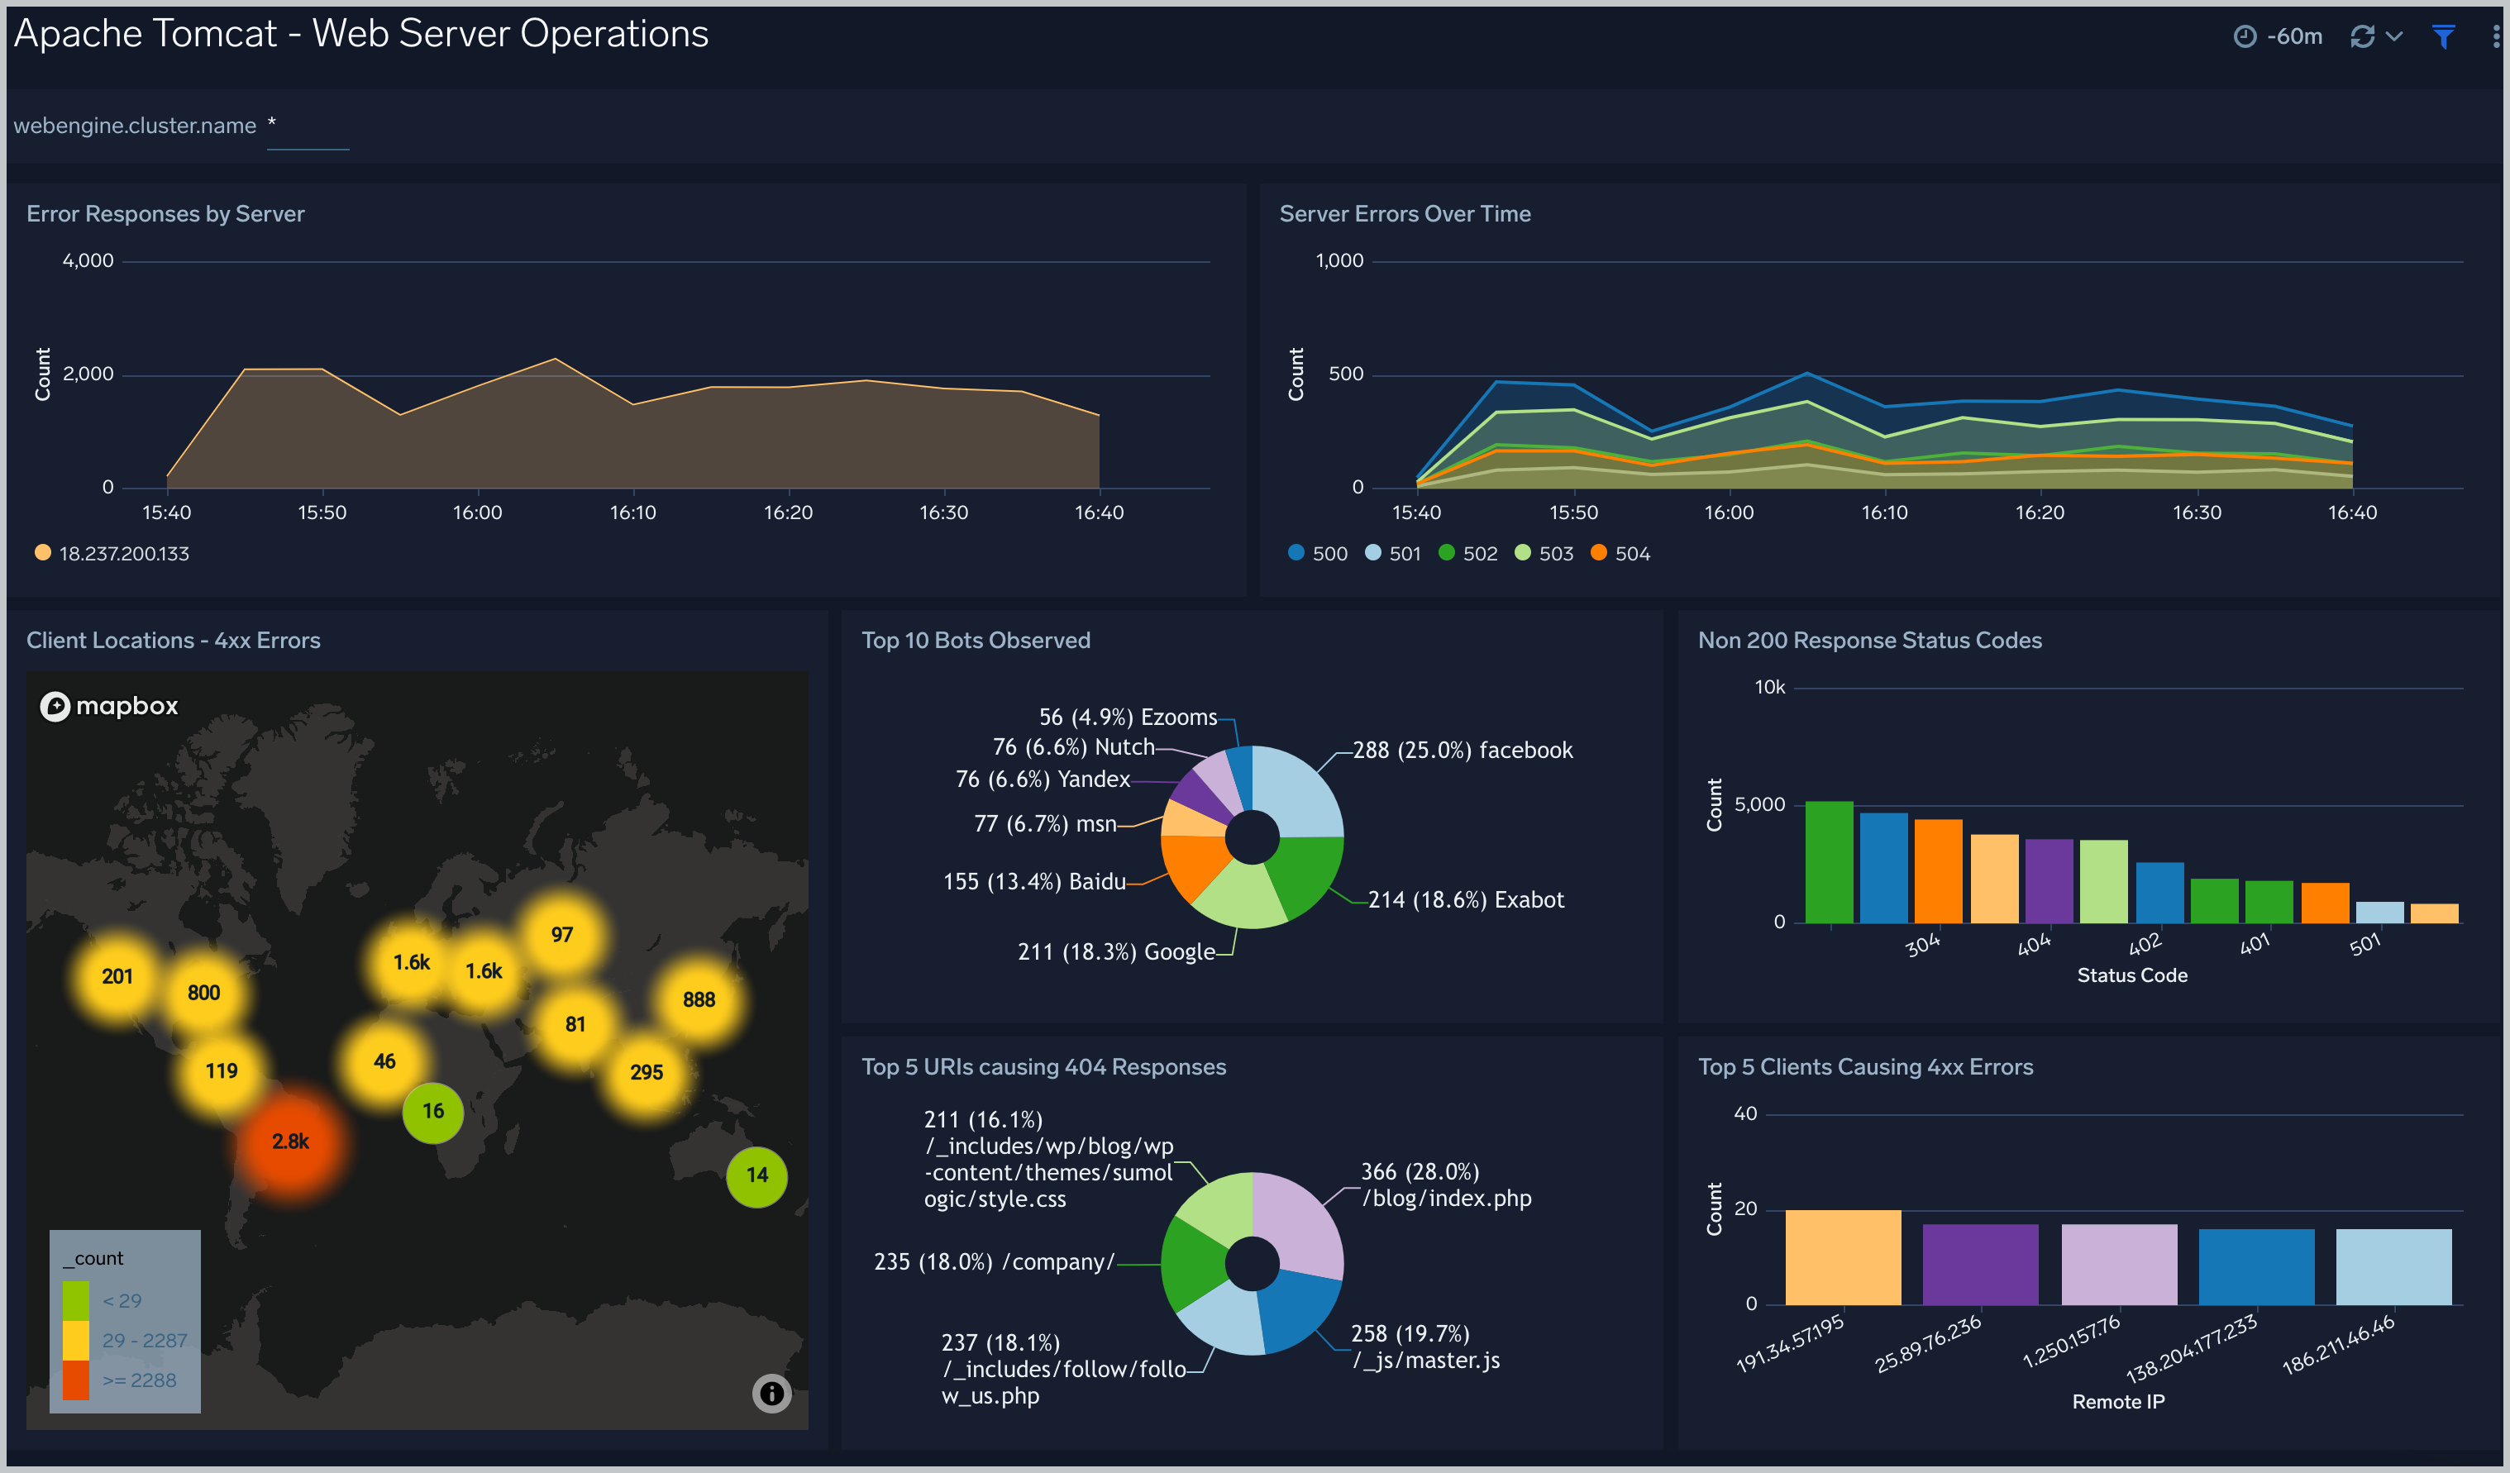Click the follow_us.php pie label
This screenshot has width=2510, height=1473.
(1064, 1370)
